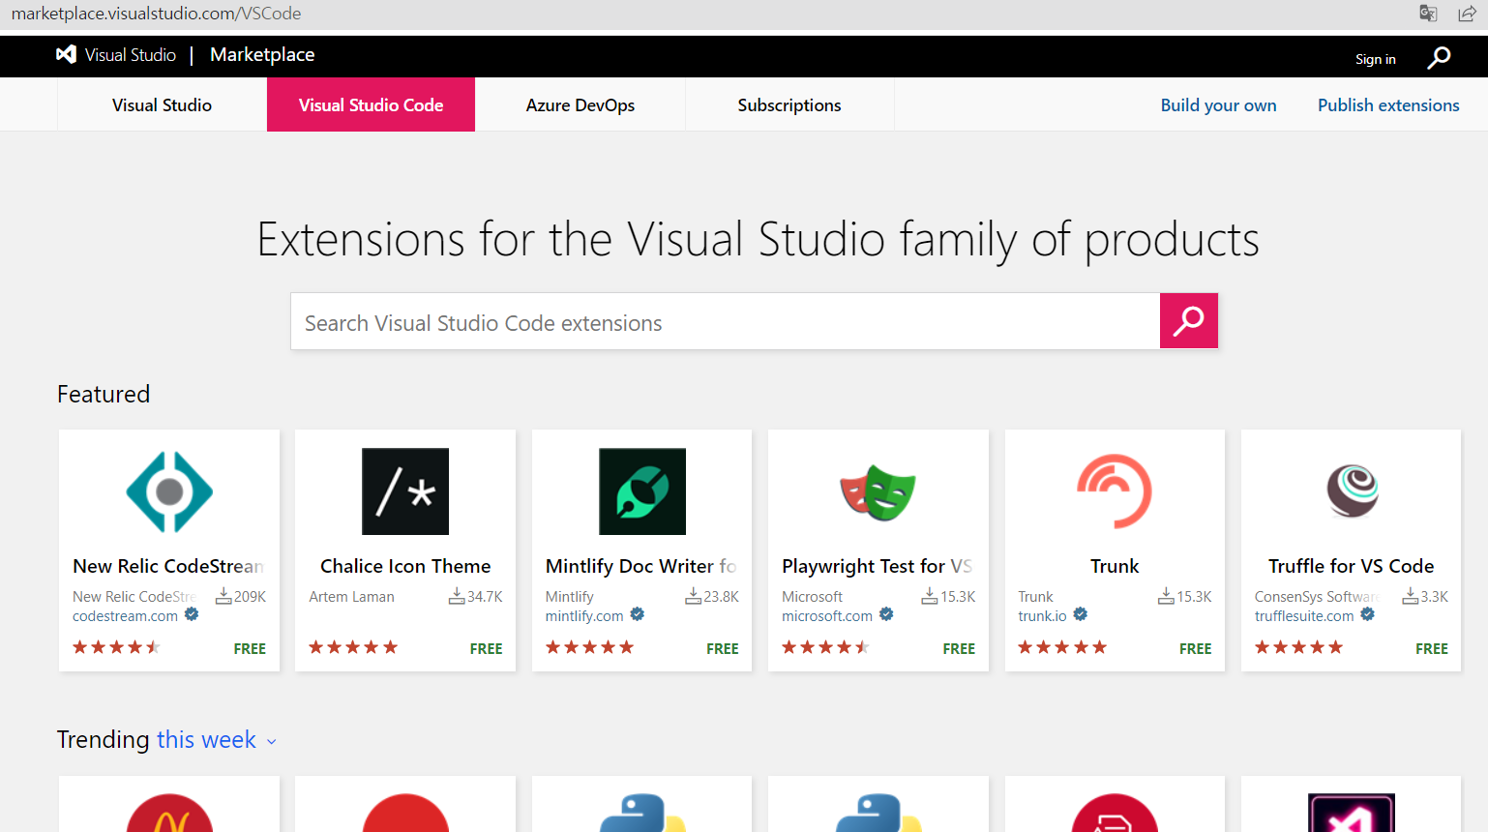
Task: Switch to the Visual Studio tab
Action: [162, 104]
